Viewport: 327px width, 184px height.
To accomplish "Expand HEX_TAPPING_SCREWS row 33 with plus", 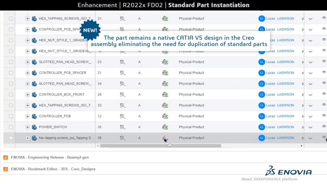I will (27, 106).
